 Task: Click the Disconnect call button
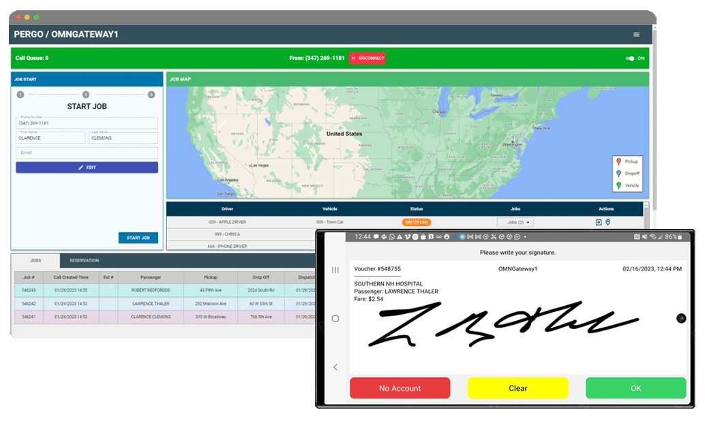pos(367,58)
